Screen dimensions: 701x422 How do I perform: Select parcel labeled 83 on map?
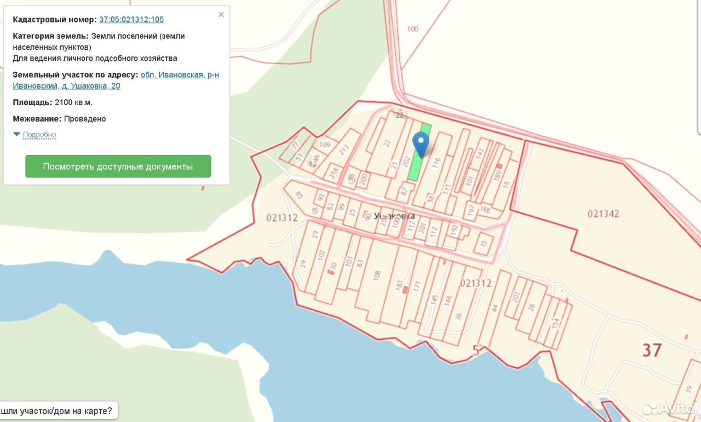point(360,263)
